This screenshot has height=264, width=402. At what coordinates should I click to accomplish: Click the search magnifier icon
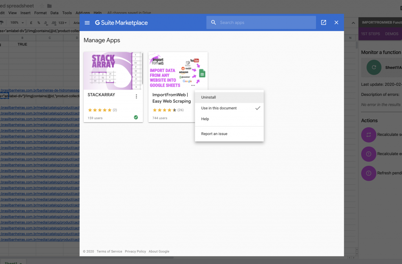214,23
